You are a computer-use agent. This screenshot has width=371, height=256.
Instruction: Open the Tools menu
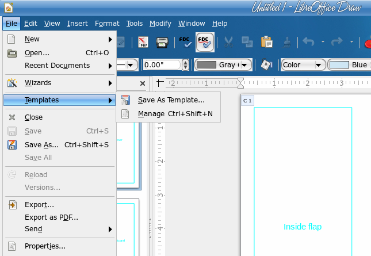point(135,24)
